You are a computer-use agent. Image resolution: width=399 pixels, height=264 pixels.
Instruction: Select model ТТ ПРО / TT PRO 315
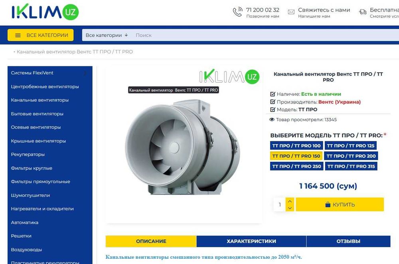[x=351, y=167]
